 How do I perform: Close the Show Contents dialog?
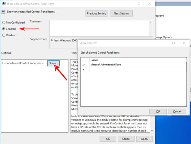184,43
